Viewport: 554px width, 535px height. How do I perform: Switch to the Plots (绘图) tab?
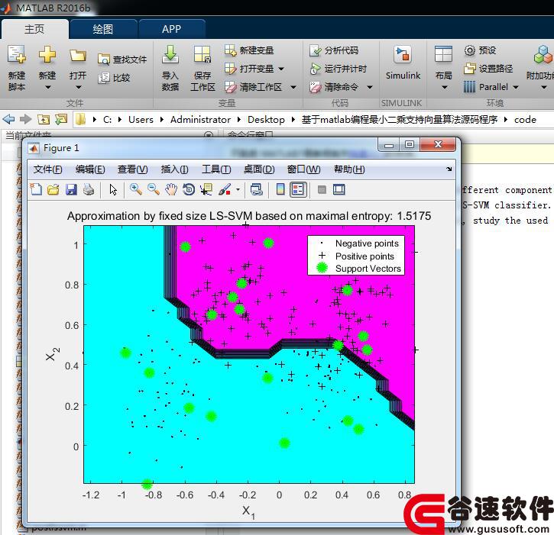coord(103,29)
